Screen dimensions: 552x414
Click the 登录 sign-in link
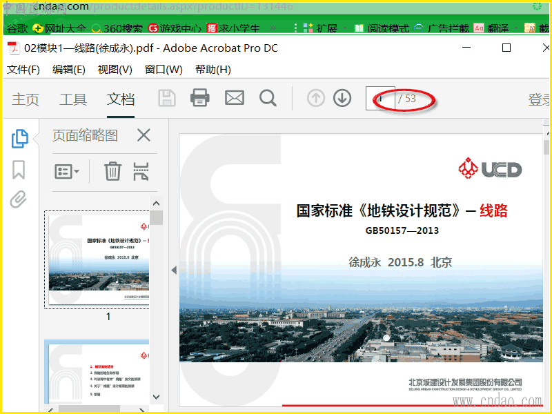coord(539,99)
